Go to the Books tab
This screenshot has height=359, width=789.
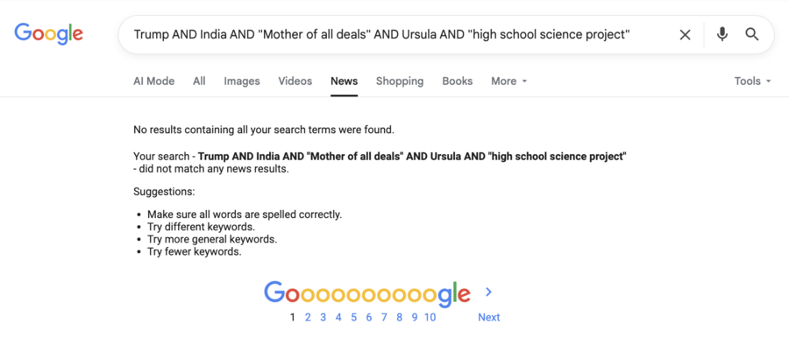tap(457, 81)
